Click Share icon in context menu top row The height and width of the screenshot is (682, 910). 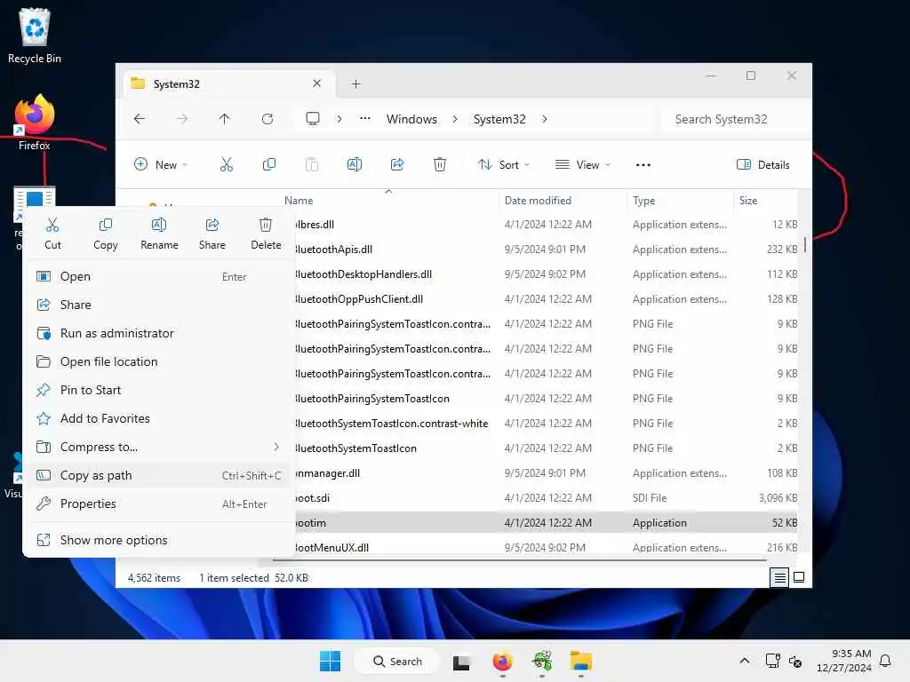(212, 225)
